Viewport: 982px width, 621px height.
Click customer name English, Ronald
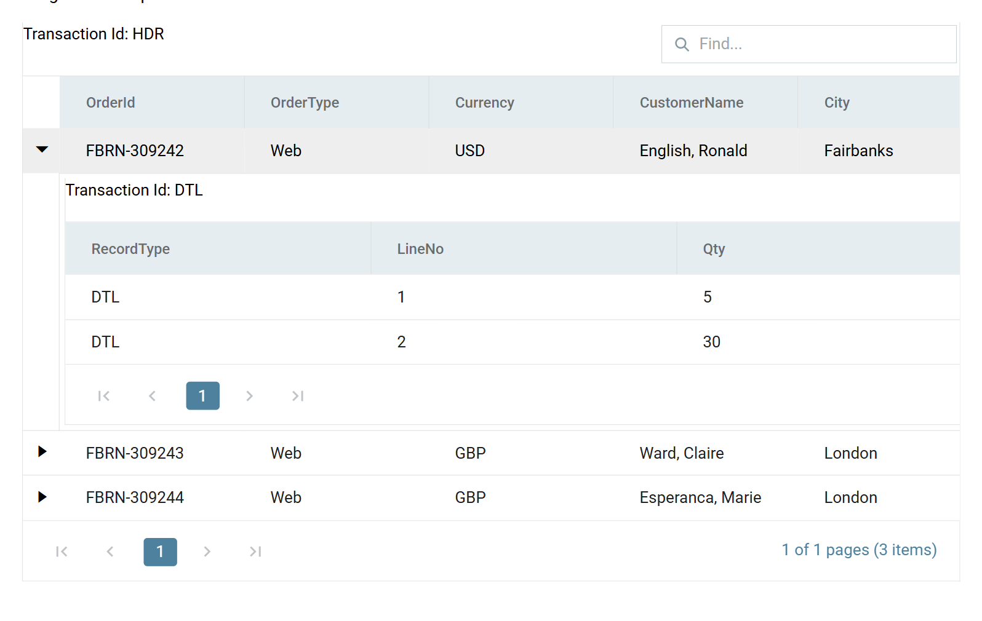coord(693,151)
